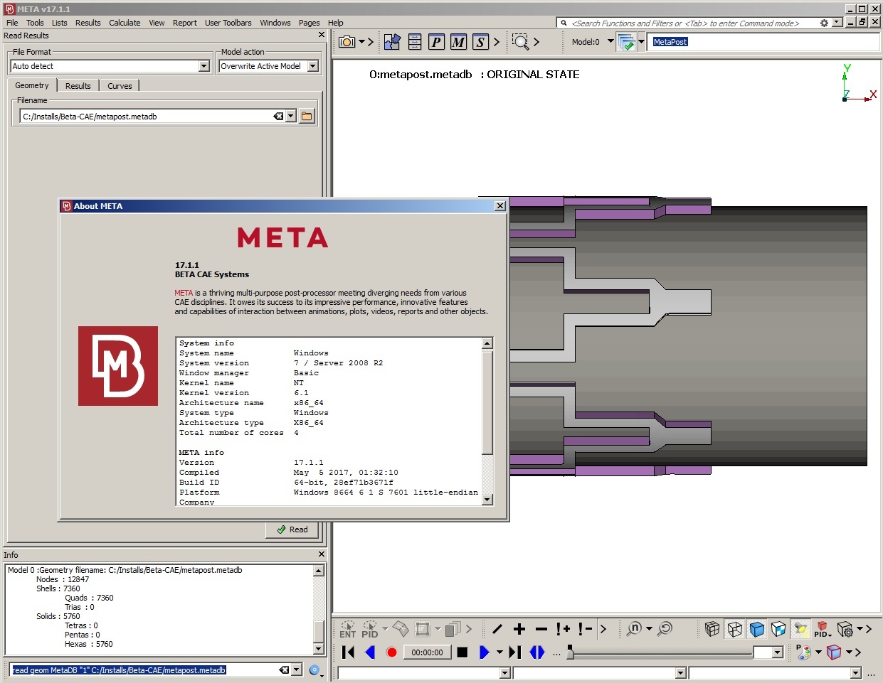883x683 pixels.
Task: Click the camera snapshot icon
Action: click(x=347, y=42)
